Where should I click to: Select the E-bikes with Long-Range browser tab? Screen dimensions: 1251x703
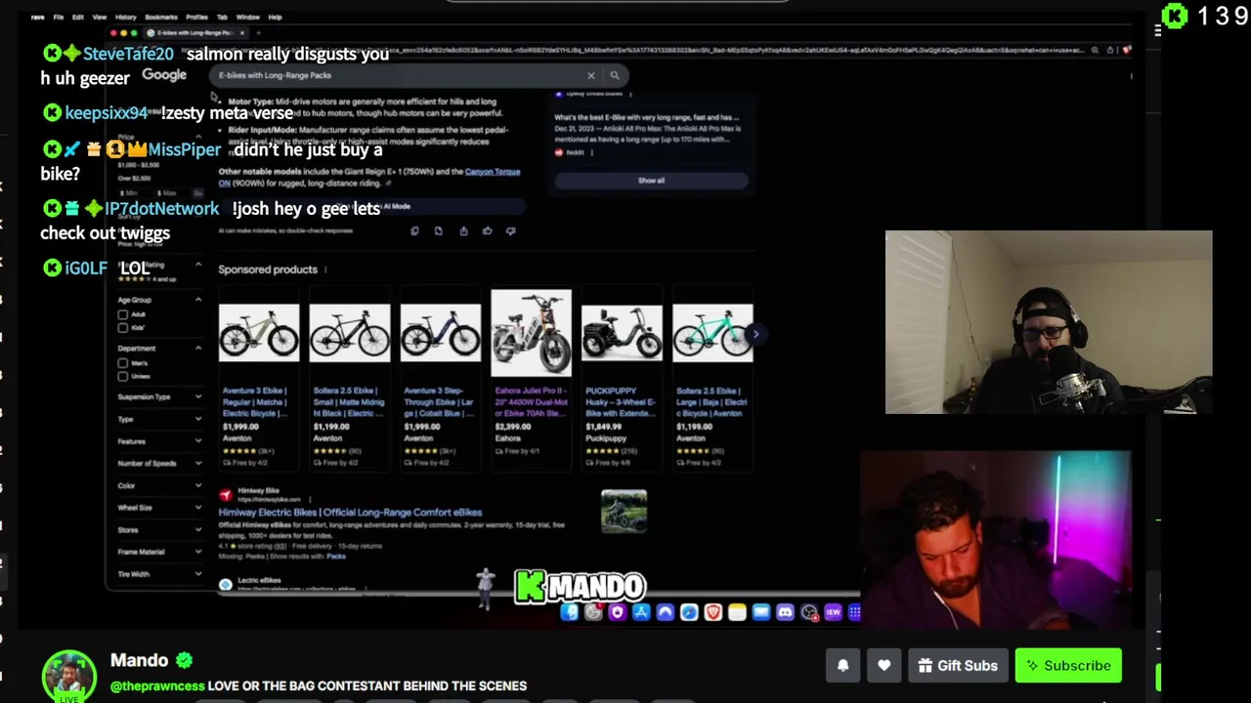[194, 33]
